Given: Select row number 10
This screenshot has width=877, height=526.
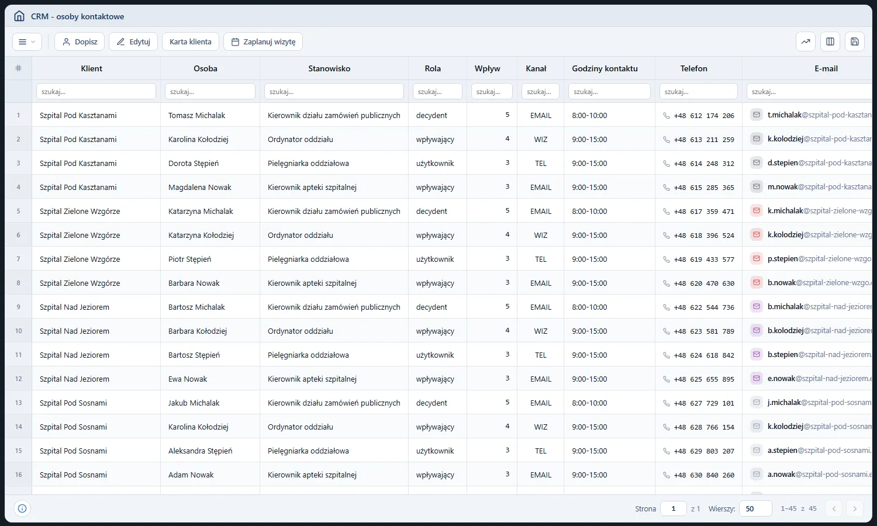Looking at the screenshot, I should (18, 331).
